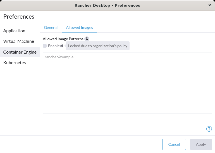
Task: Click the Preferences page heading
Action: [19, 17]
